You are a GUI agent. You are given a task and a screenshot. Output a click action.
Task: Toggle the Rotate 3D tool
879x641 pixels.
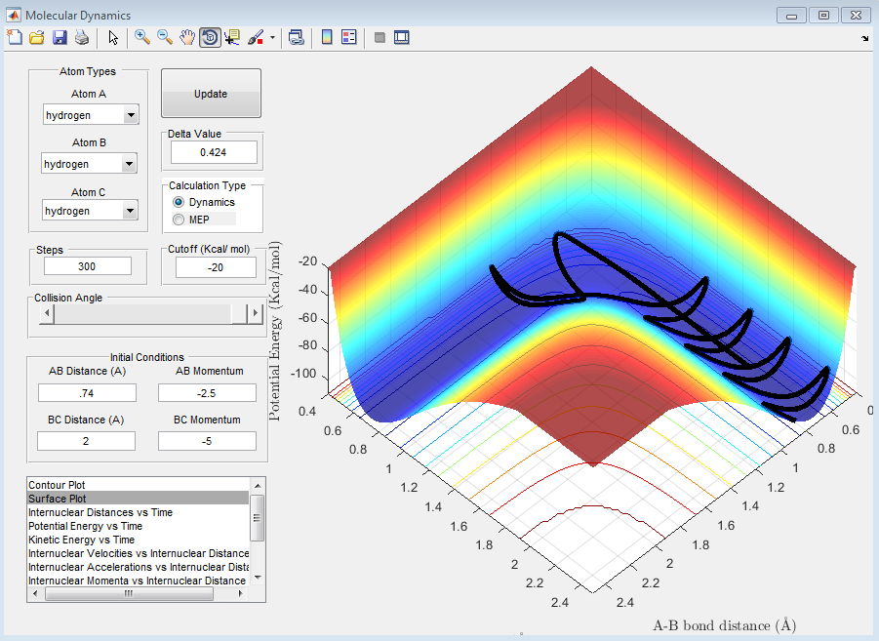click(x=210, y=38)
